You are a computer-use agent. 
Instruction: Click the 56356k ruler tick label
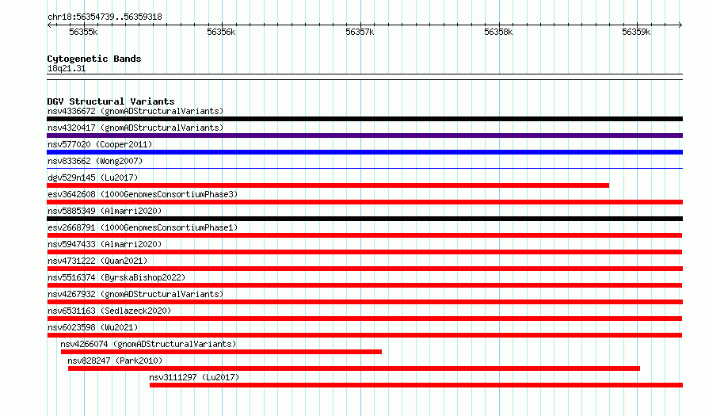point(221,32)
